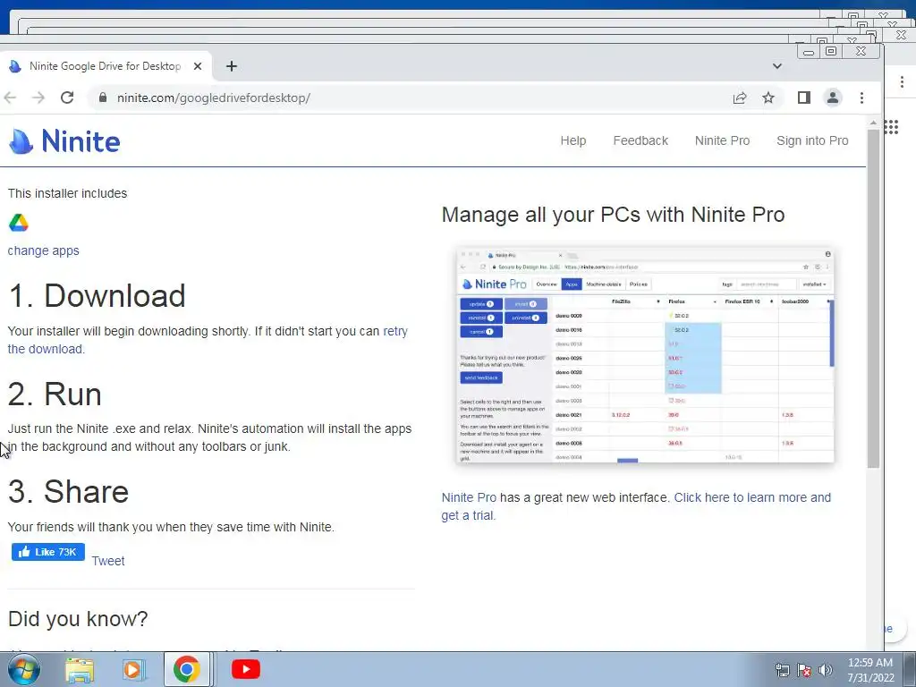Viewport: 916px width, 687px height.
Task: Click the "This installer includes" text
Action: tap(67, 193)
